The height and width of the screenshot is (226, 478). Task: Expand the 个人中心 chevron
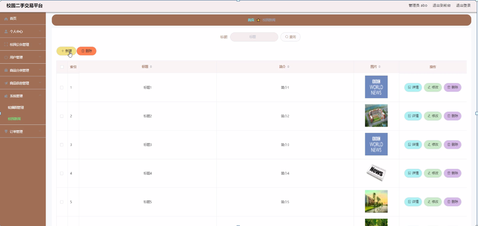(40, 31)
